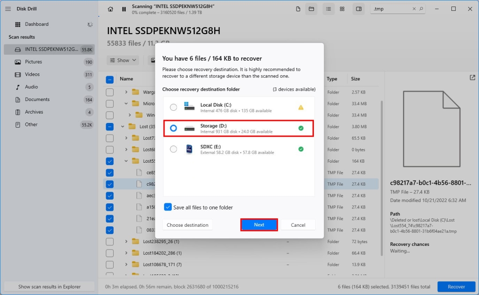The image size is (479, 295).
Task: Switch to grid view layout
Action: [342, 8]
